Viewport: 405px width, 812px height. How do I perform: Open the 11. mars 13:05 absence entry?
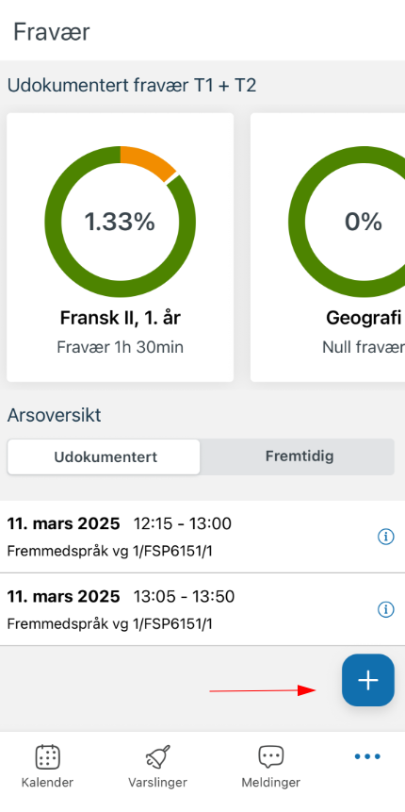pos(202,609)
